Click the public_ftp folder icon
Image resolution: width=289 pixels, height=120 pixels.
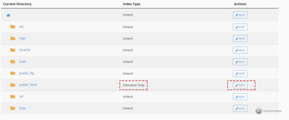(12, 73)
